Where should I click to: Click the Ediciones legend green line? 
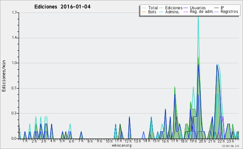pos(161,8)
